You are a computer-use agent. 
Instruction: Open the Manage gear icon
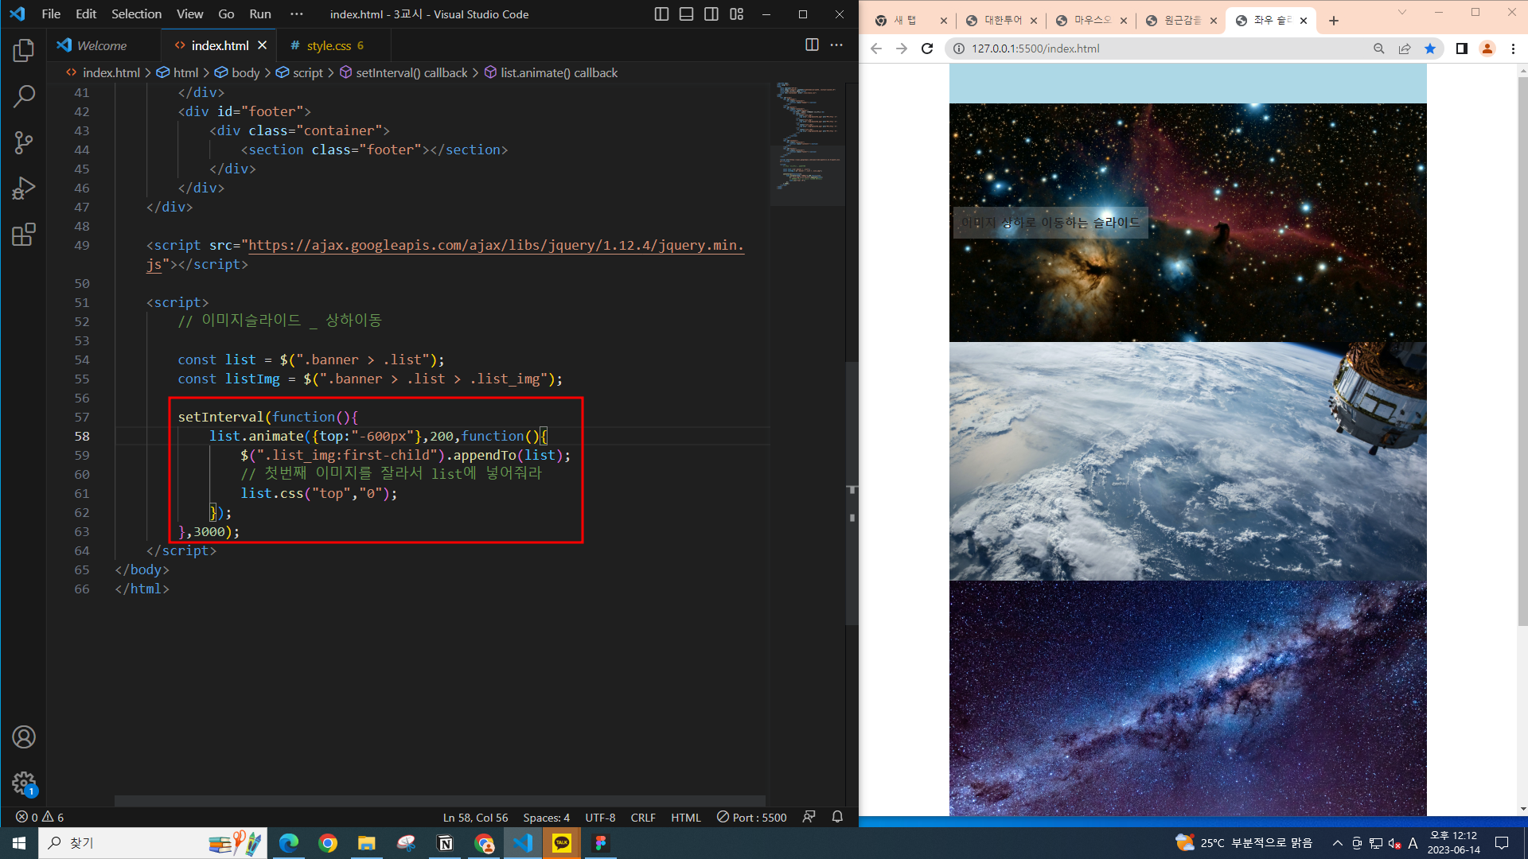point(24,783)
